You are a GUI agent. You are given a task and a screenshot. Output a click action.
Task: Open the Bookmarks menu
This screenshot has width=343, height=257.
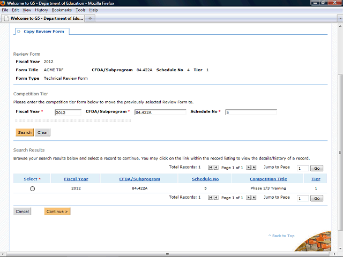[62, 10]
